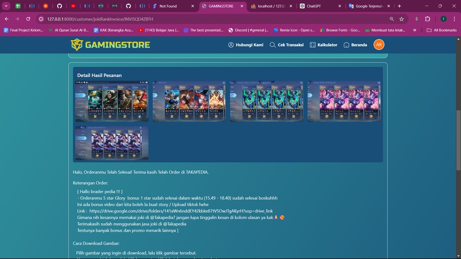The image size is (461, 259).
Task: Open Al Quran Surat Al-B... bookmark
Action: pyautogui.click(x=69, y=30)
